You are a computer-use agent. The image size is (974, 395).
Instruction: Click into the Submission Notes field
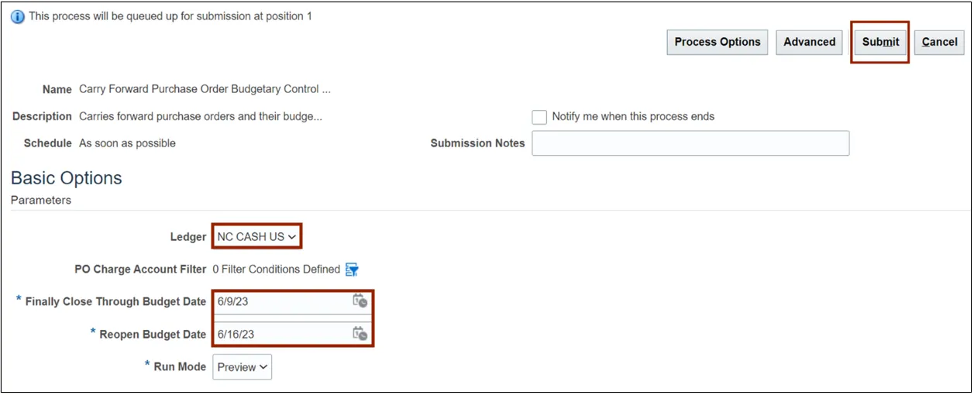click(690, 143)
